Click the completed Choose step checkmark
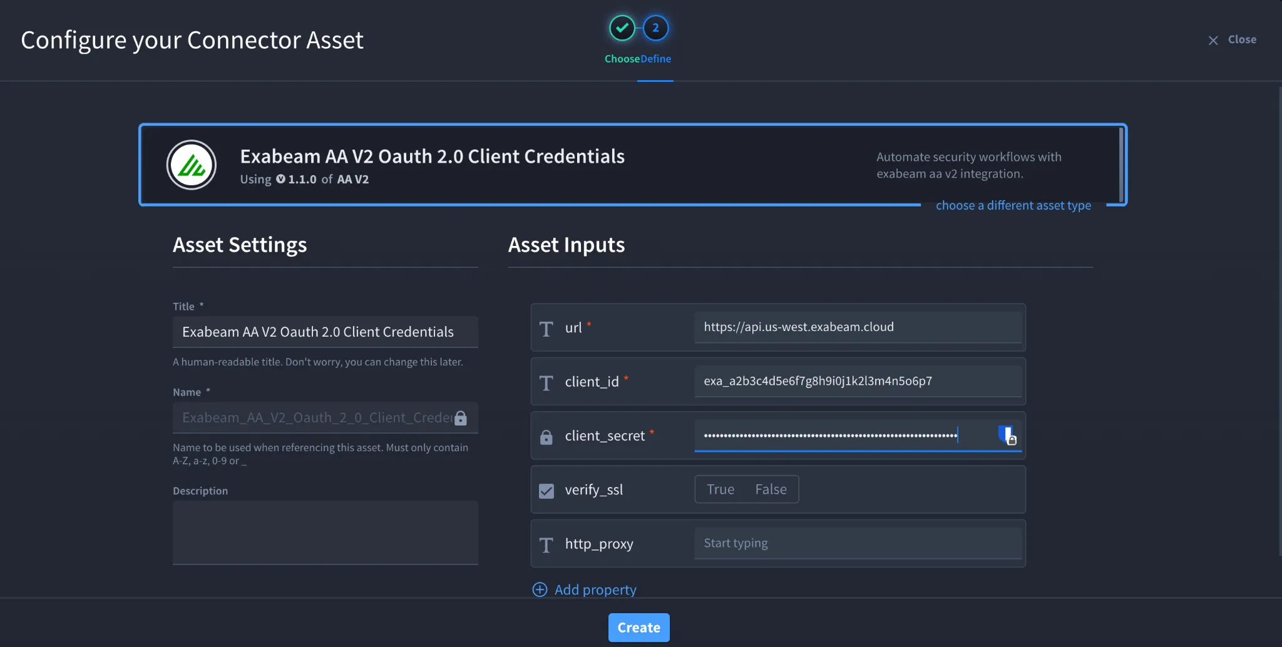 [x=622, y=28]
